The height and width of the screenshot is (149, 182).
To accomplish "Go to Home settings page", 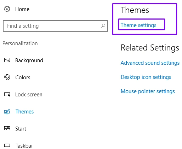I will click(22, 9).
